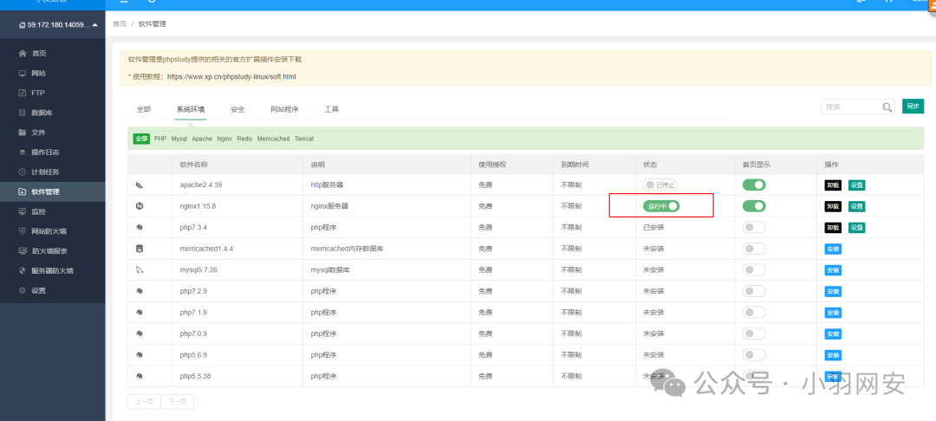Filter software list by Redis
Image resolution: width=936 pixels, height=421 pixels.
coord(244,139)
